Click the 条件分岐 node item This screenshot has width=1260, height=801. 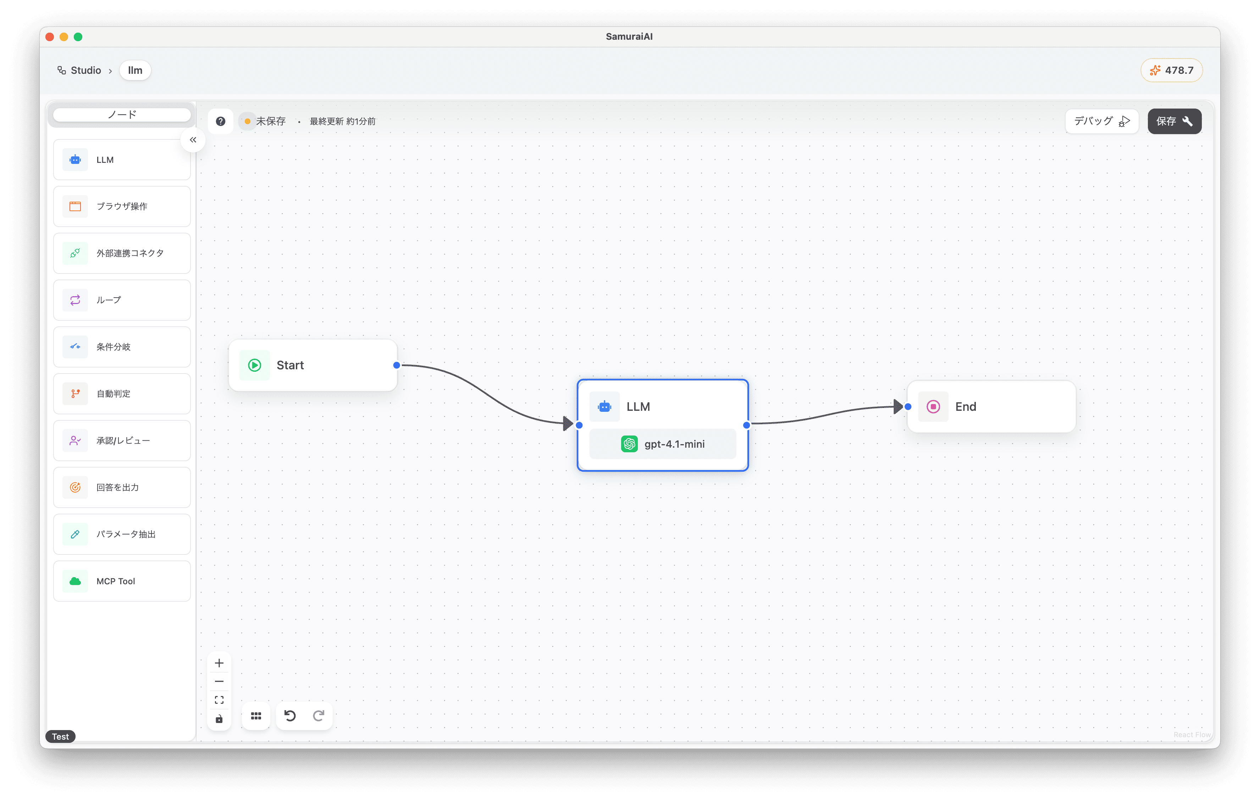pyautogui.click(x=122, y=347)
